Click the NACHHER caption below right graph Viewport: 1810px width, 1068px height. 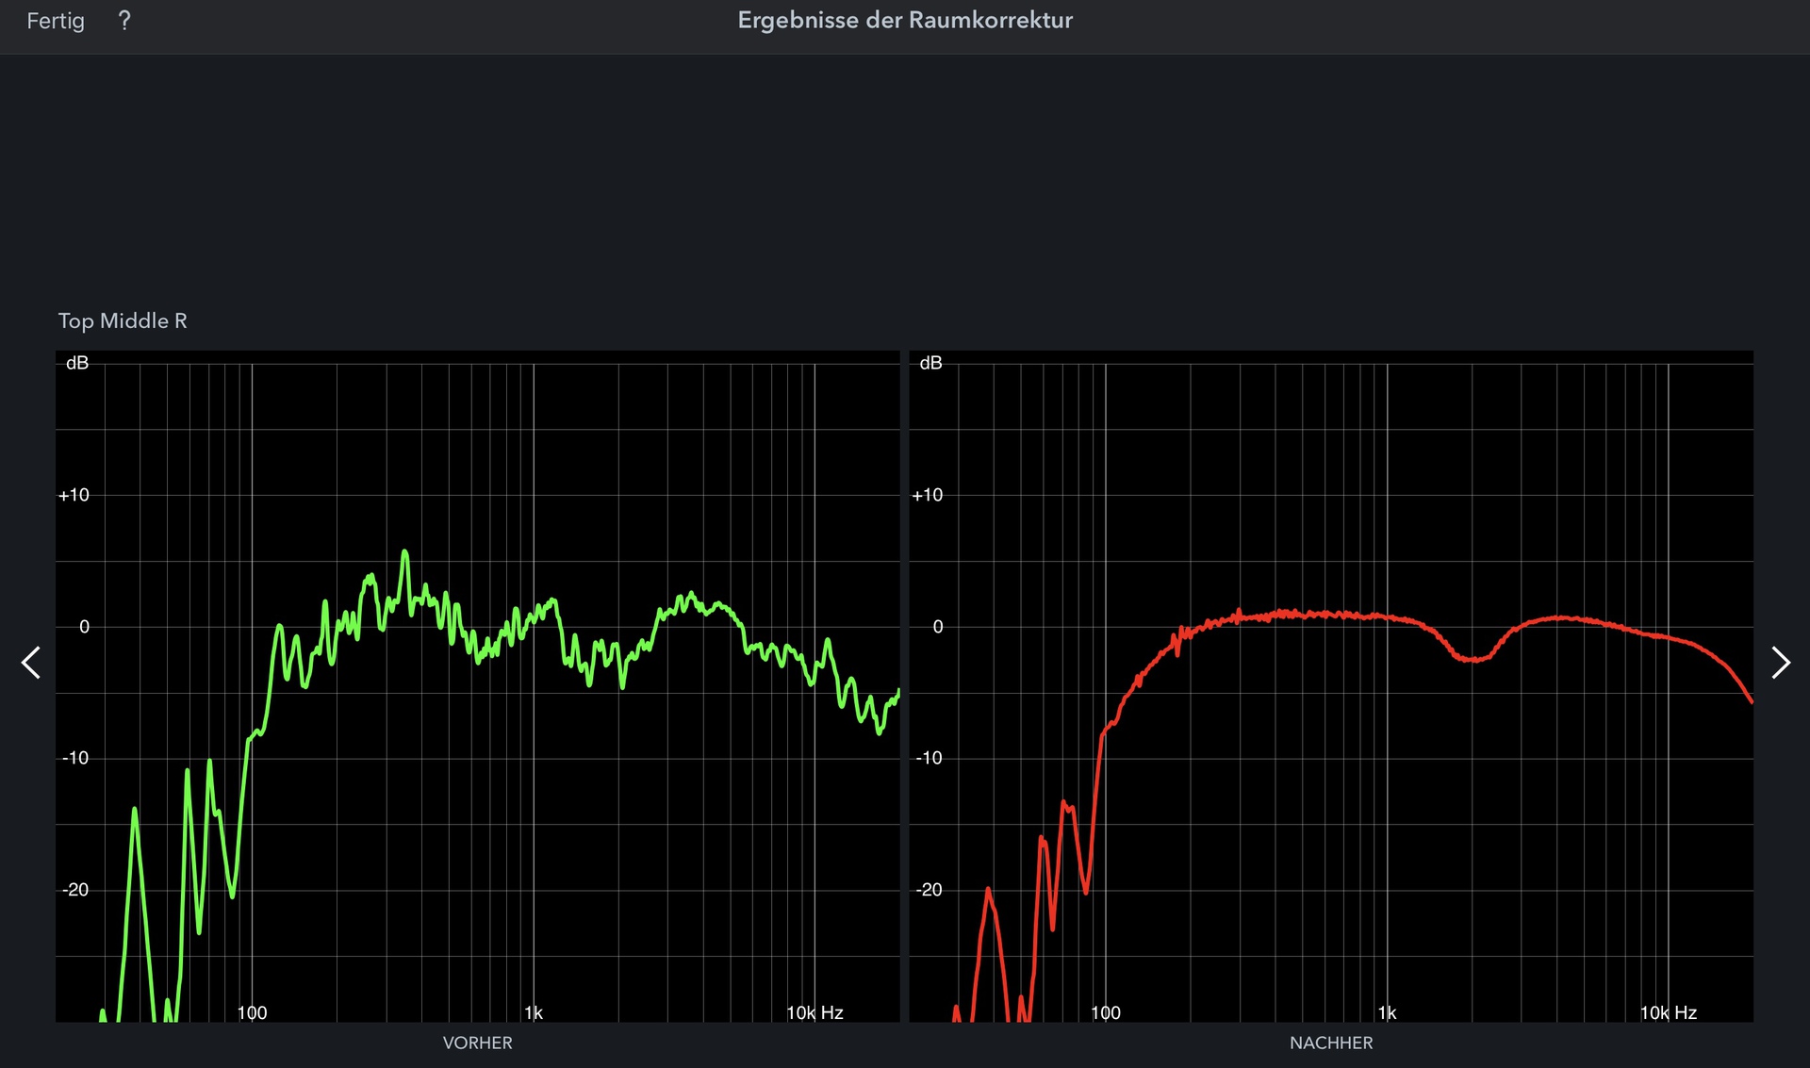click(1331, 1043)
